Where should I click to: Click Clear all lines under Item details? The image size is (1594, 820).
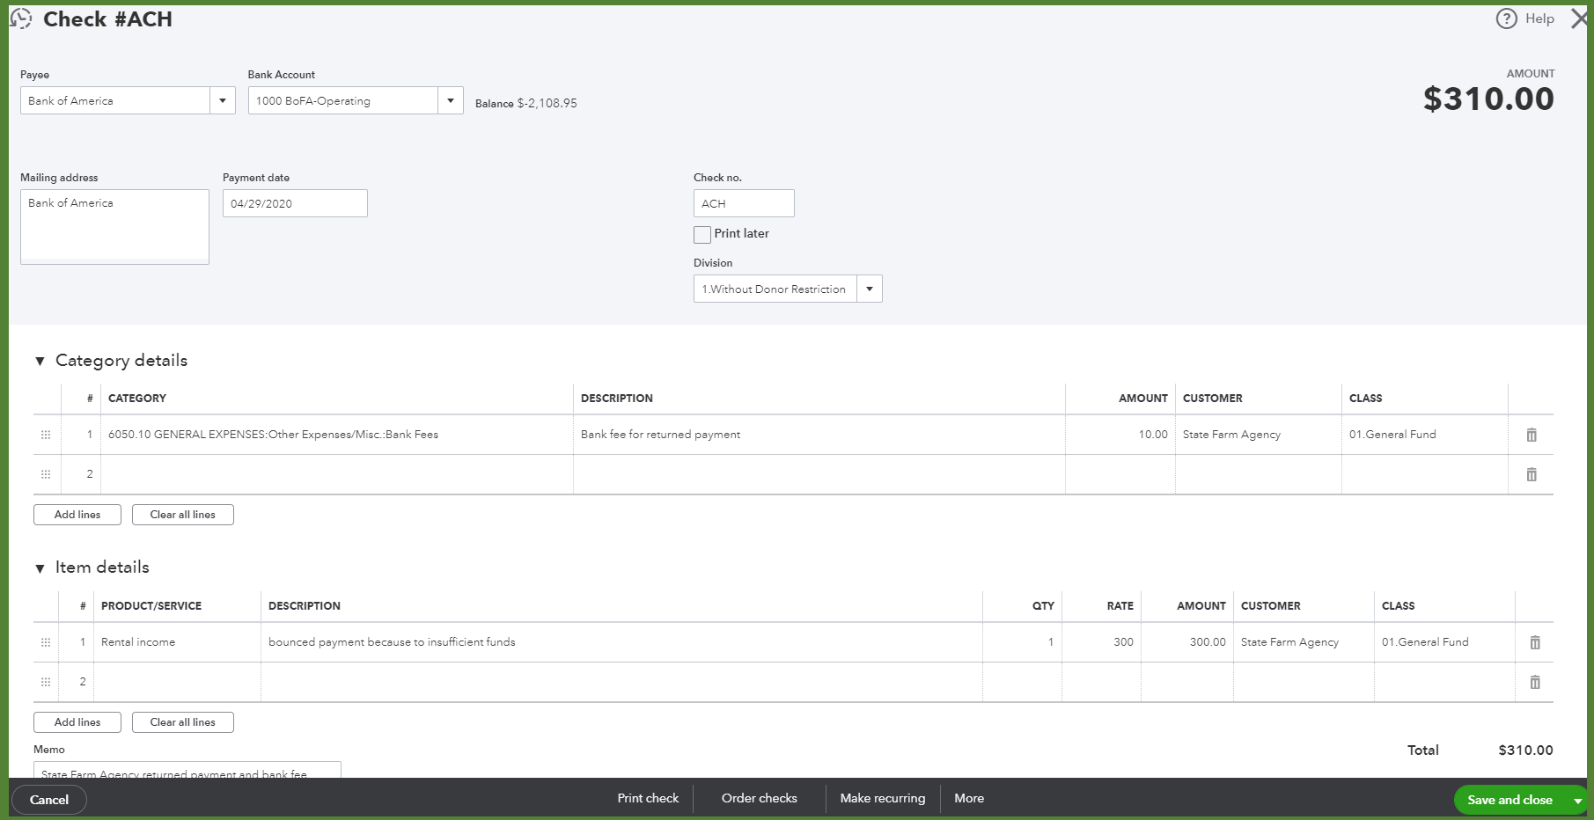[183, 722]
